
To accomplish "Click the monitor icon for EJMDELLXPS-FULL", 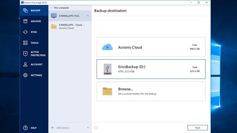I will 54,16.
